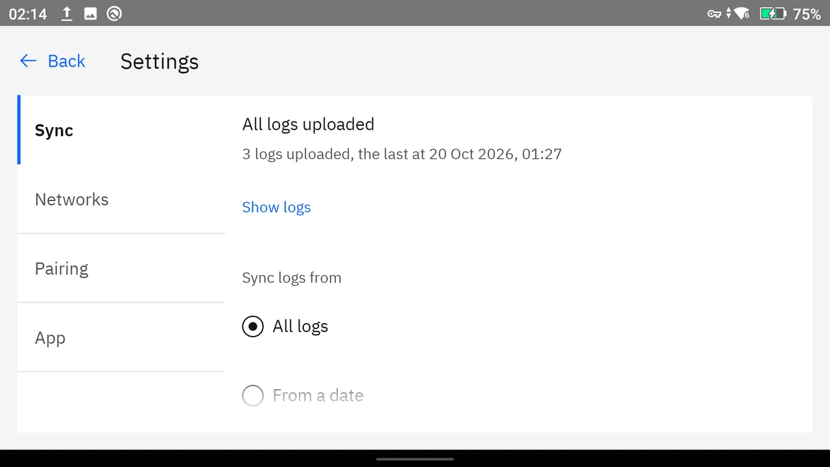Go back using the Back arrow icon
Image resolution: width=830 pixels, height=467 pixels.
pyautogui.click(x=28, y=61)
